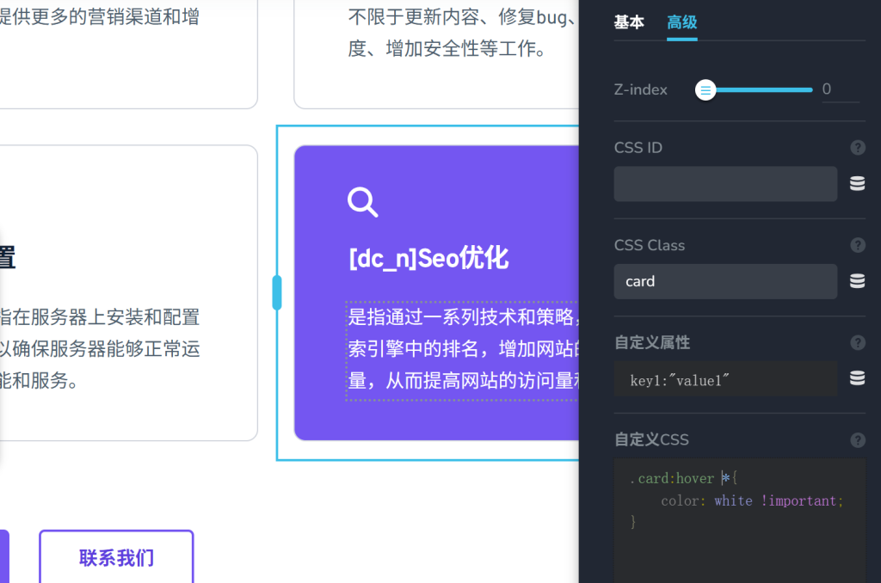Viewport: 881px width, 583px height.
Task: Click the blue section drag handle on canvas
Action: (277, 291)
